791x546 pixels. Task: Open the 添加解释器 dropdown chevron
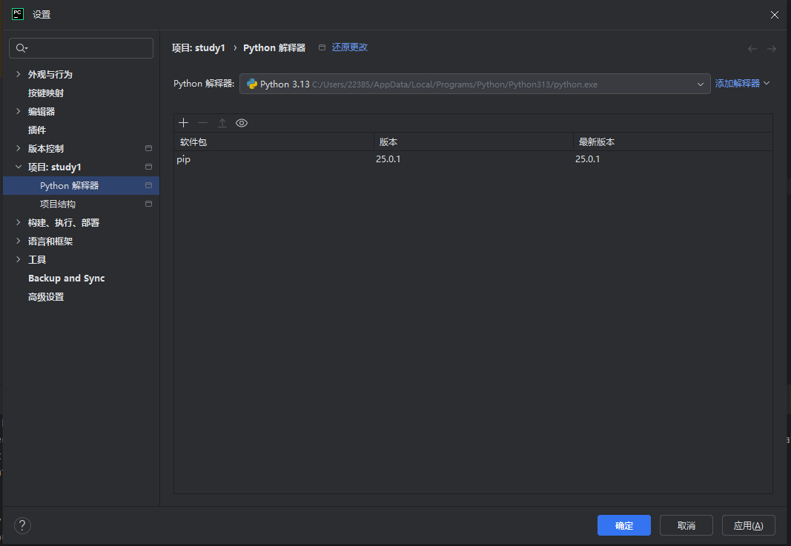pyautogui.click(x=767, y=83)
